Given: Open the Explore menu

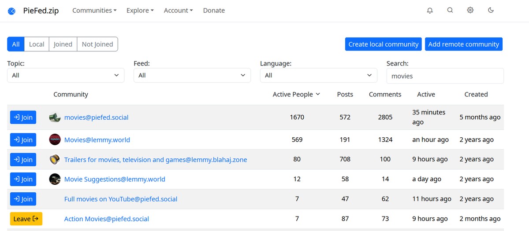Looking at the screenshot, I should [140, 11].
